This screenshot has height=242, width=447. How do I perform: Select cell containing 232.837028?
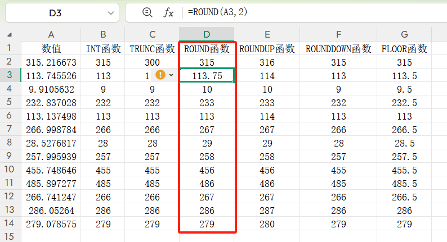(x=51, y=102)
